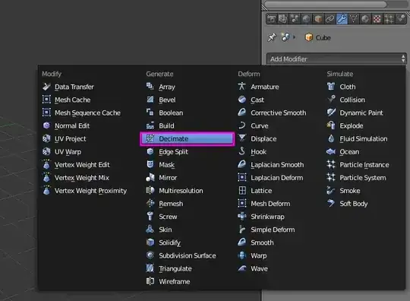Add the Collision modifier
This screenshot has height=301, width=410.
tap(346, 100)
